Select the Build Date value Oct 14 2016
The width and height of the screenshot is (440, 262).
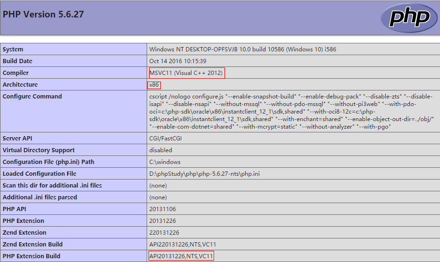[178, 61]
